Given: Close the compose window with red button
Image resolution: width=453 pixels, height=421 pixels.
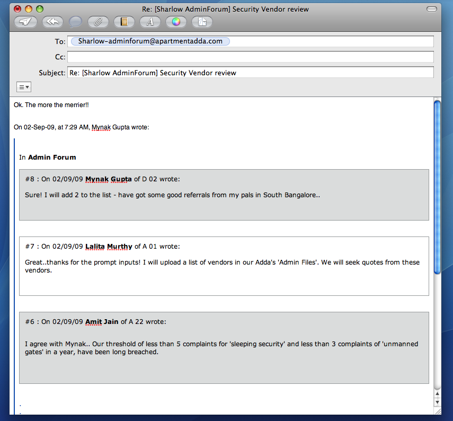Looking at the screenshot, I should [17, 9].
